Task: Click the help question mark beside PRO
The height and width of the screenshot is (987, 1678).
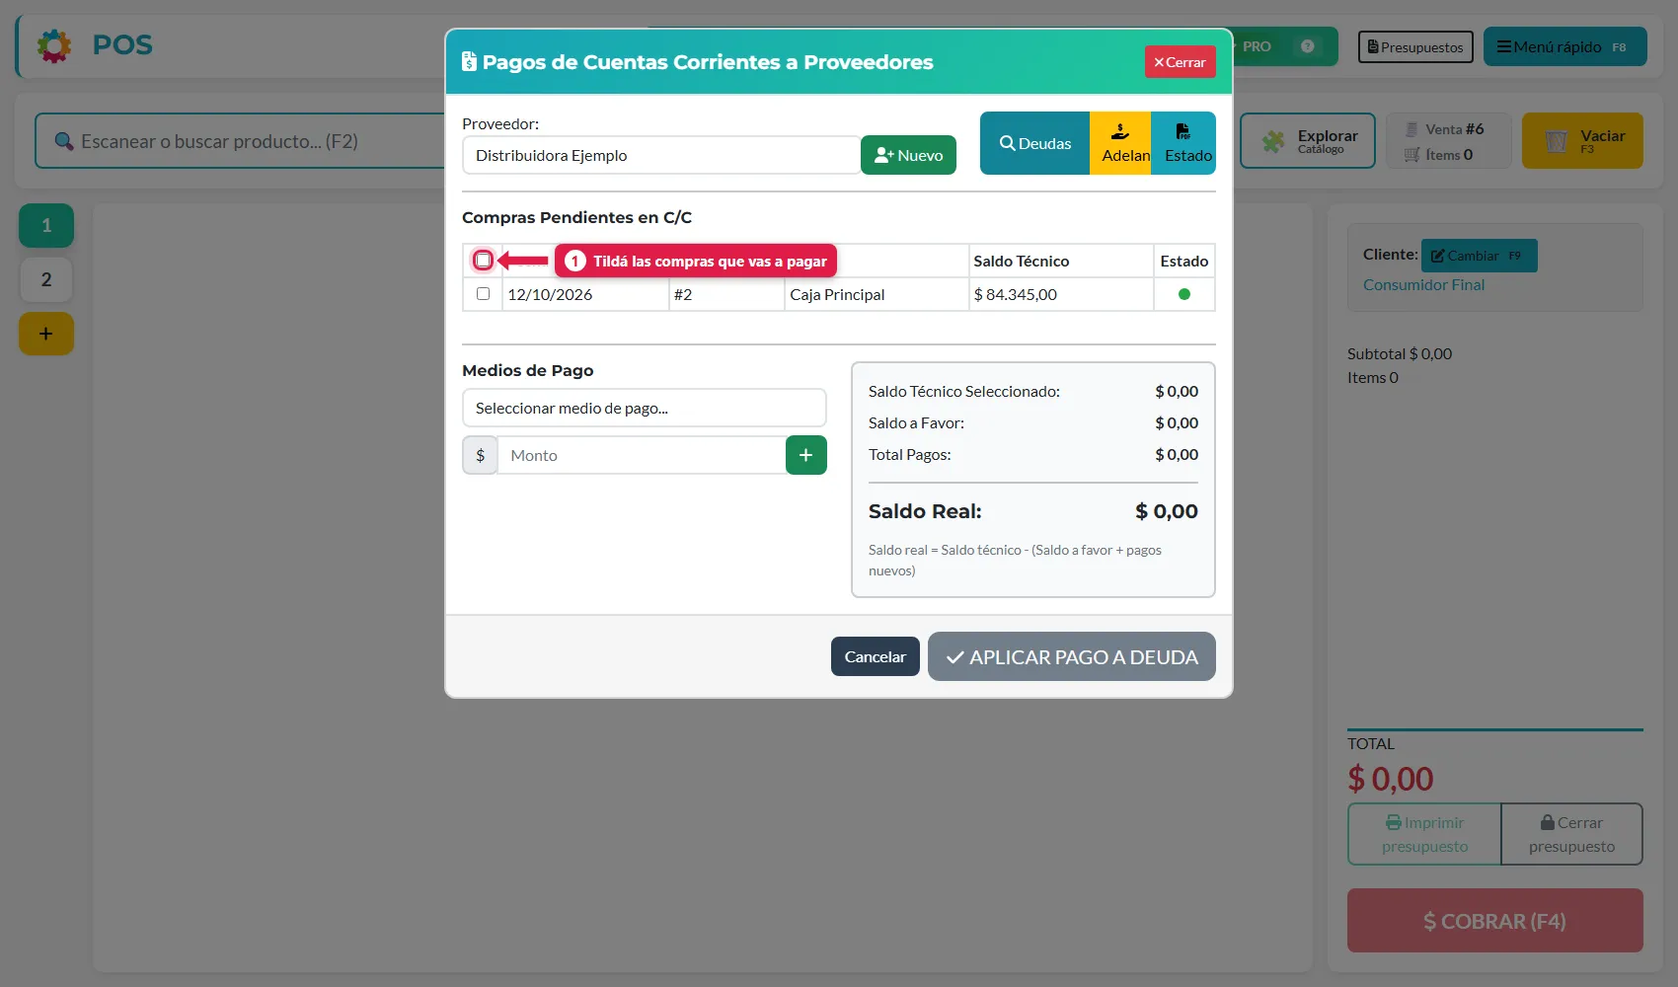Action: [x=1308, y=46]
